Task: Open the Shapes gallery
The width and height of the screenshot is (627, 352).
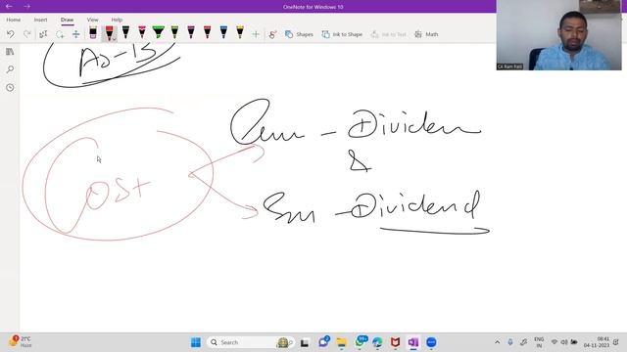Action: click(299, 35)
